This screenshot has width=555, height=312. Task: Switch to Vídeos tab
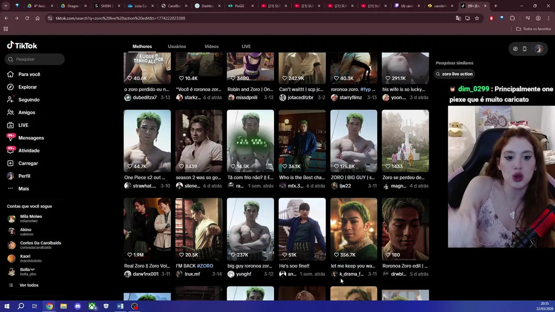coord(212,46)
